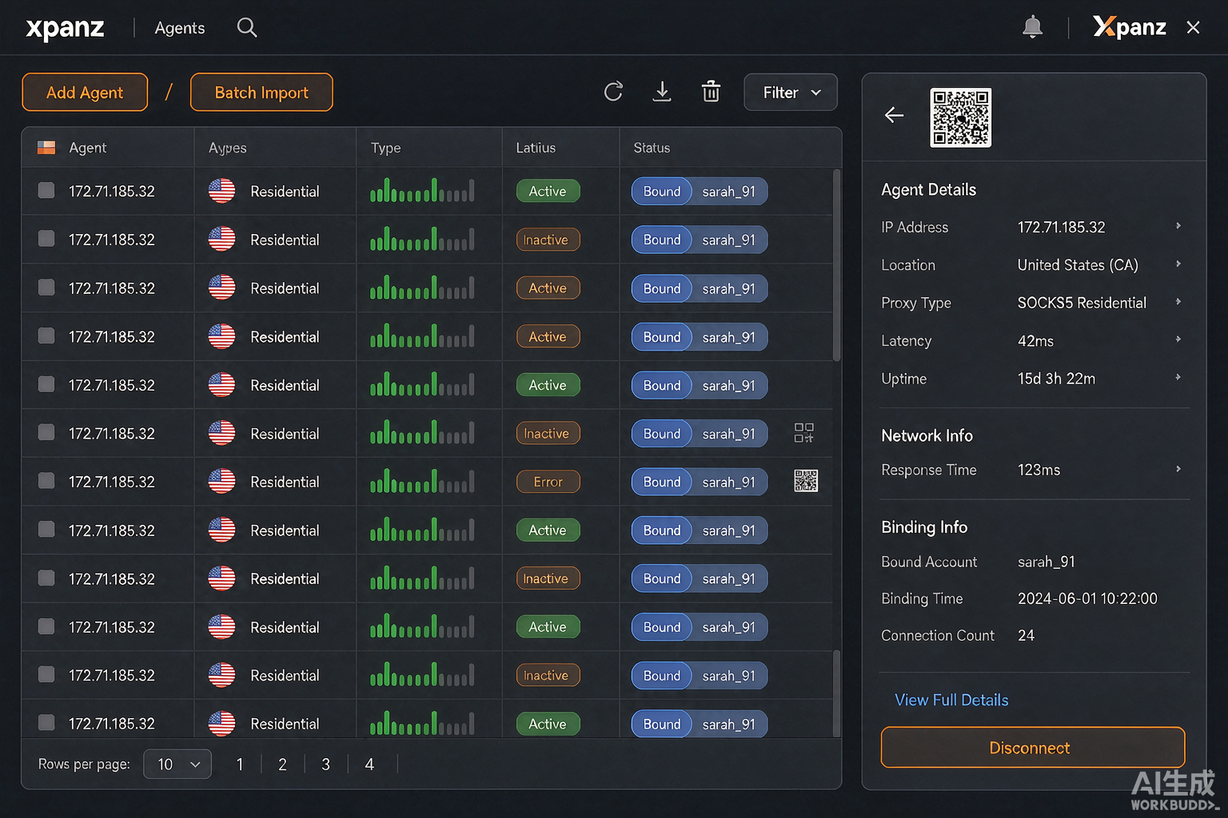Refresh the agent list

[613, 92]
